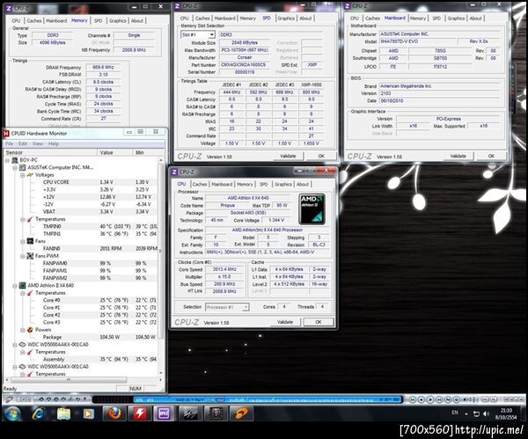
Task: Open HWMonitor View menu
Action: tap(37, 143)
